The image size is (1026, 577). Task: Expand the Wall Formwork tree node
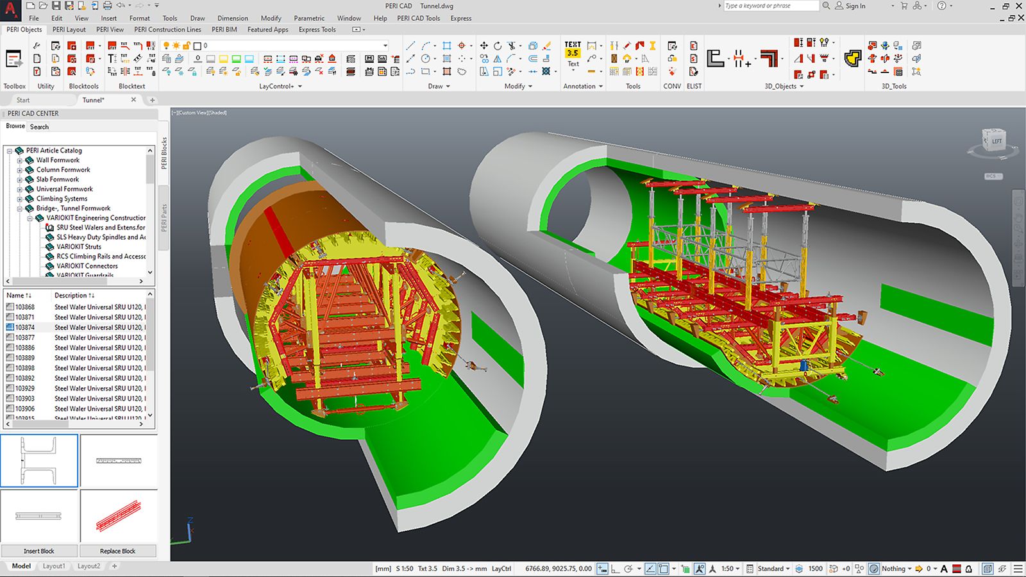click(20, 160)
